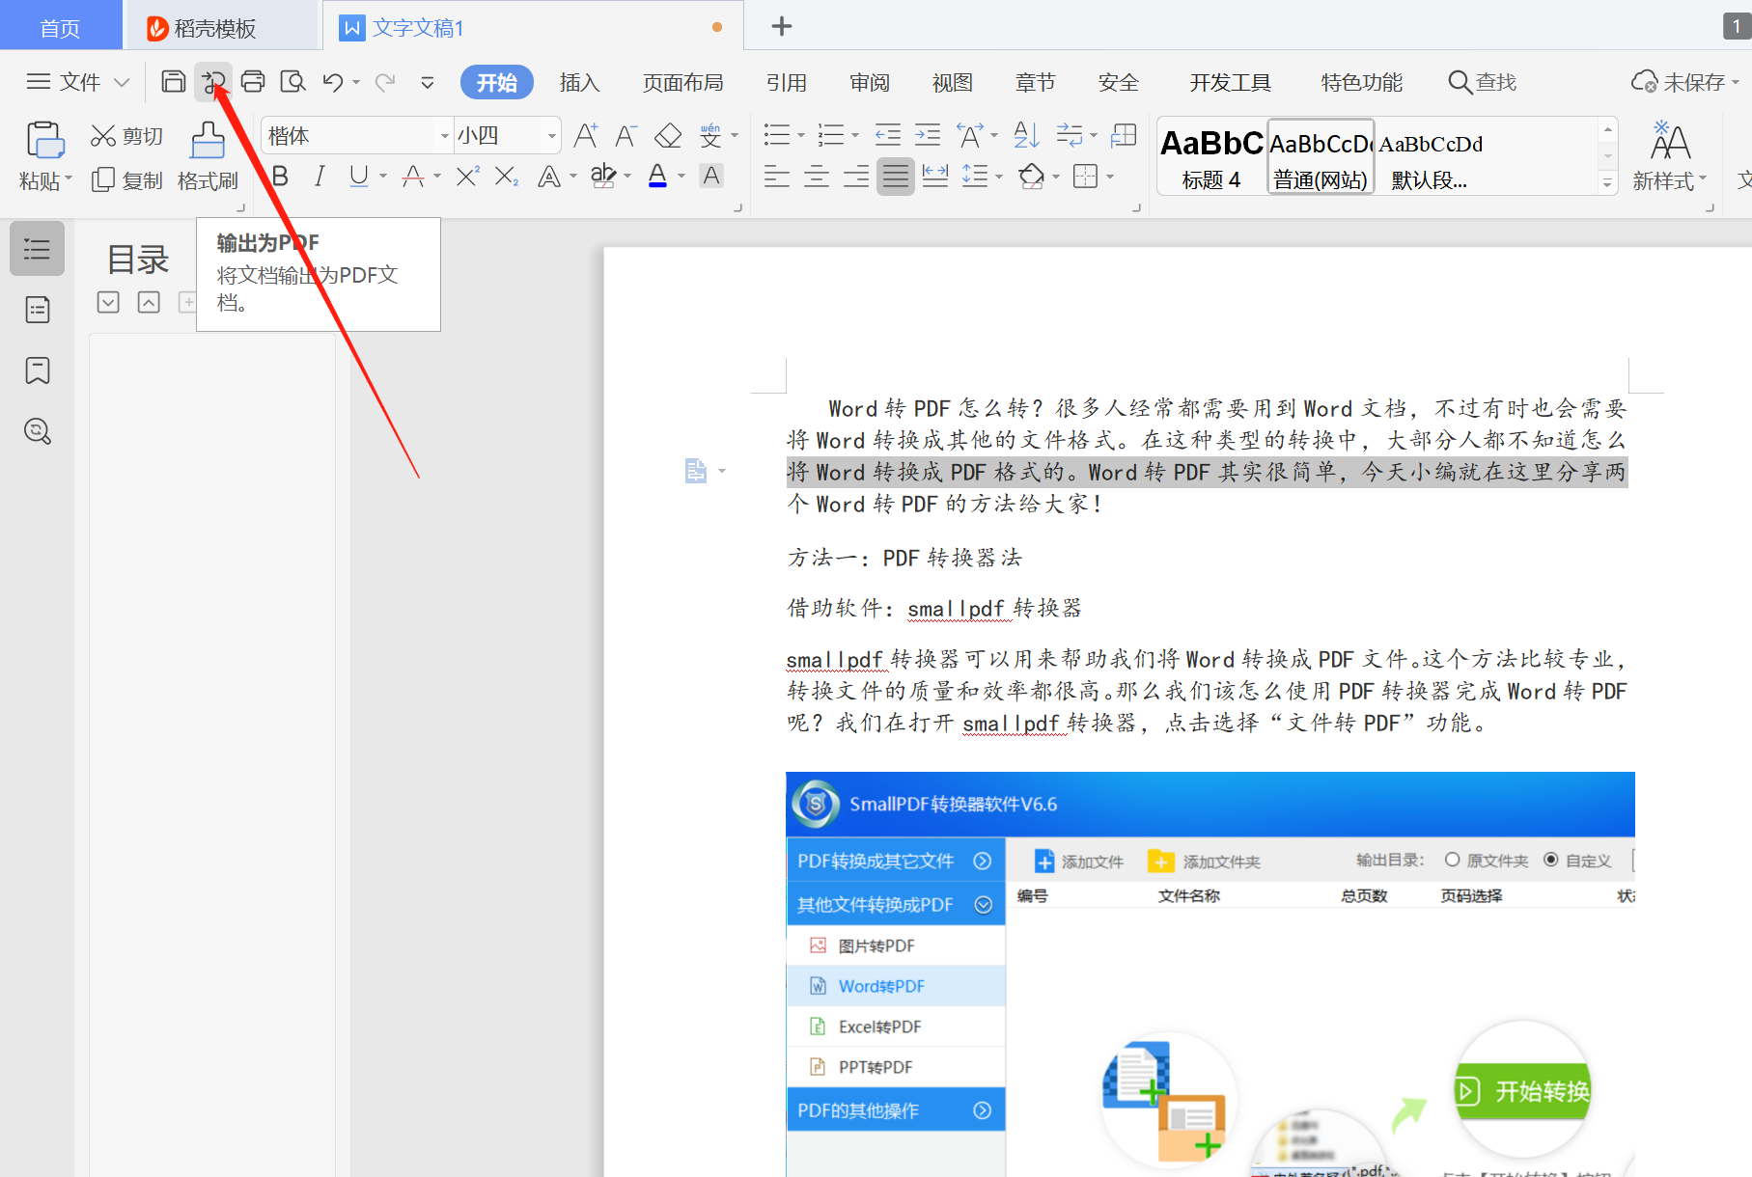Open the 引用 tab
This screenshot has width=1752, height=1177.
[x=787, y=82]
